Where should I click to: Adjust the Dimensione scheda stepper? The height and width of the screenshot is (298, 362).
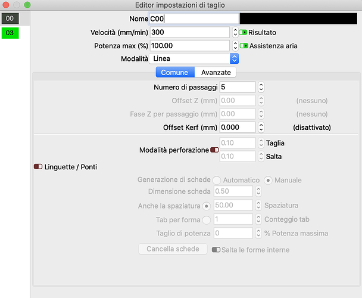pos(258,191)
